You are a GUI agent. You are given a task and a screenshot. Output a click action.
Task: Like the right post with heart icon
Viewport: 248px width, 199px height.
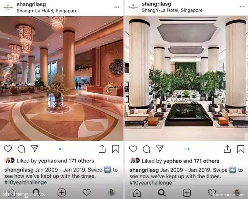click(133, 149)
